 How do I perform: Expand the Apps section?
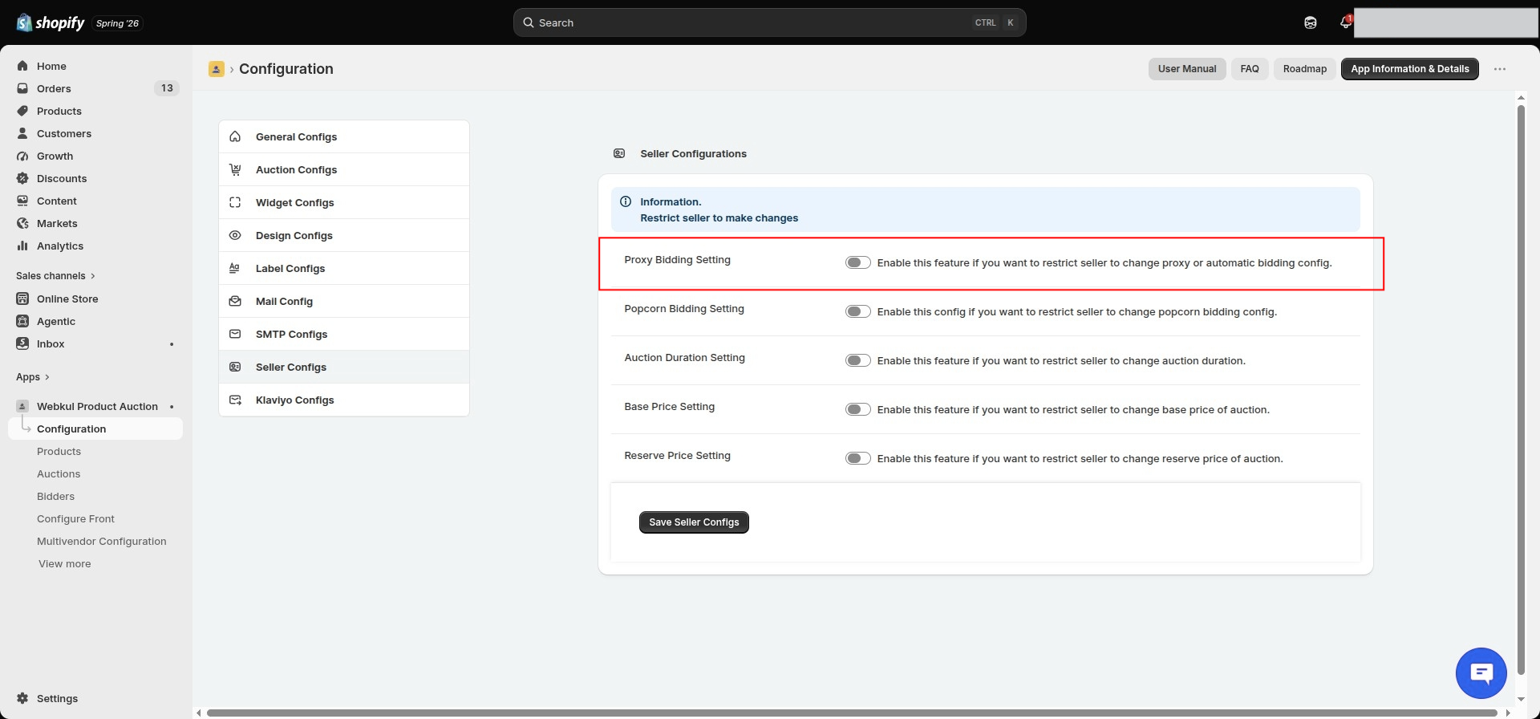pyautogui.click(x=33, y=376)
